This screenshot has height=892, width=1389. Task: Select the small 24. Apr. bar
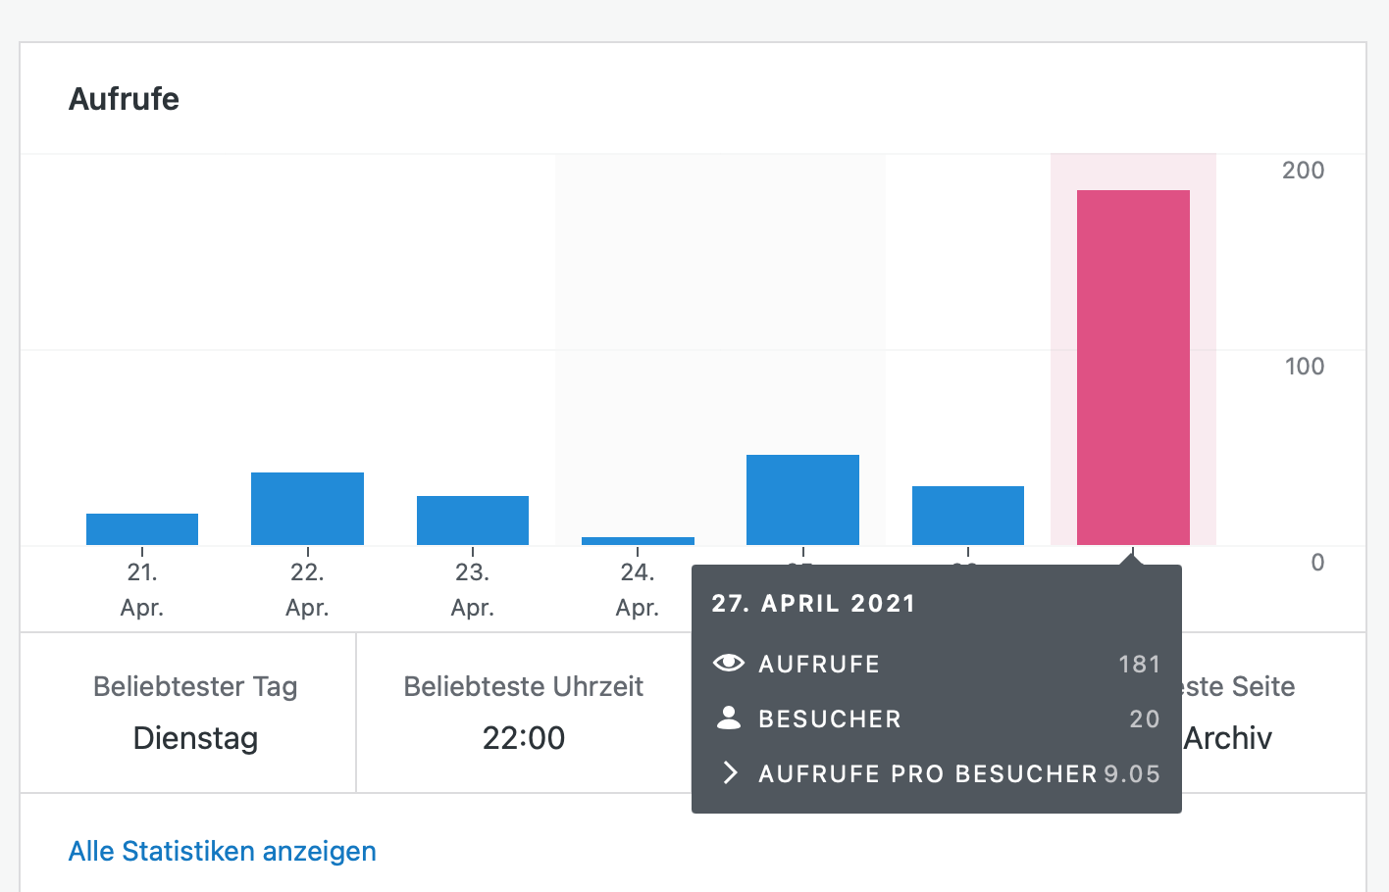(x=638, y=540)
